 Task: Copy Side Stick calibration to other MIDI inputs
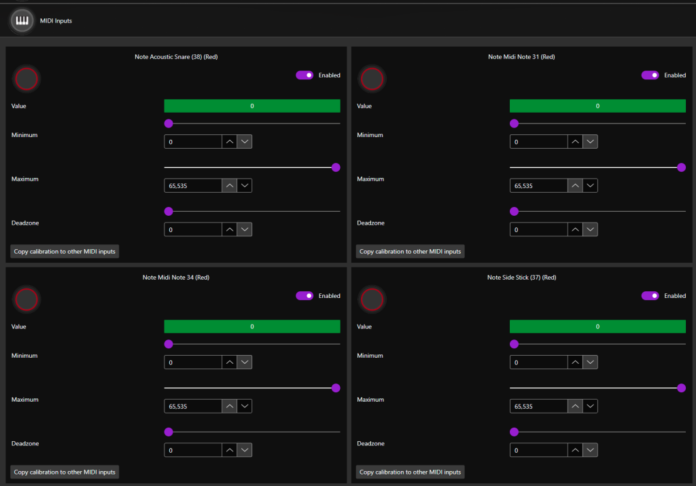(410, 472)
